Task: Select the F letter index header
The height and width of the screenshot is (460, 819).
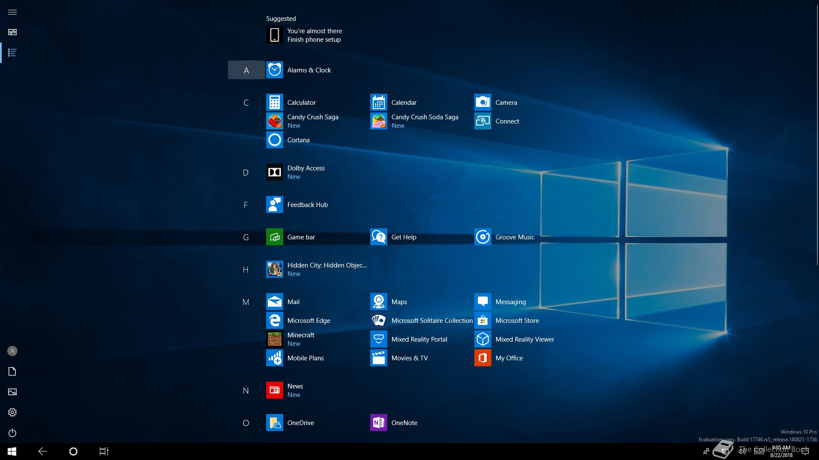Action: coord(246,205)
